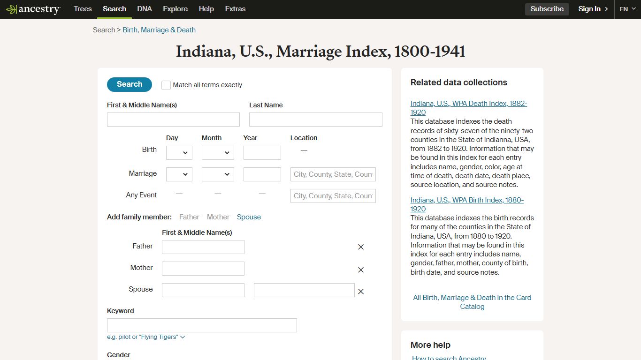641x360 pixels.
Task: Expand the keyword examples chevron
Action: (x=183, y=337)
